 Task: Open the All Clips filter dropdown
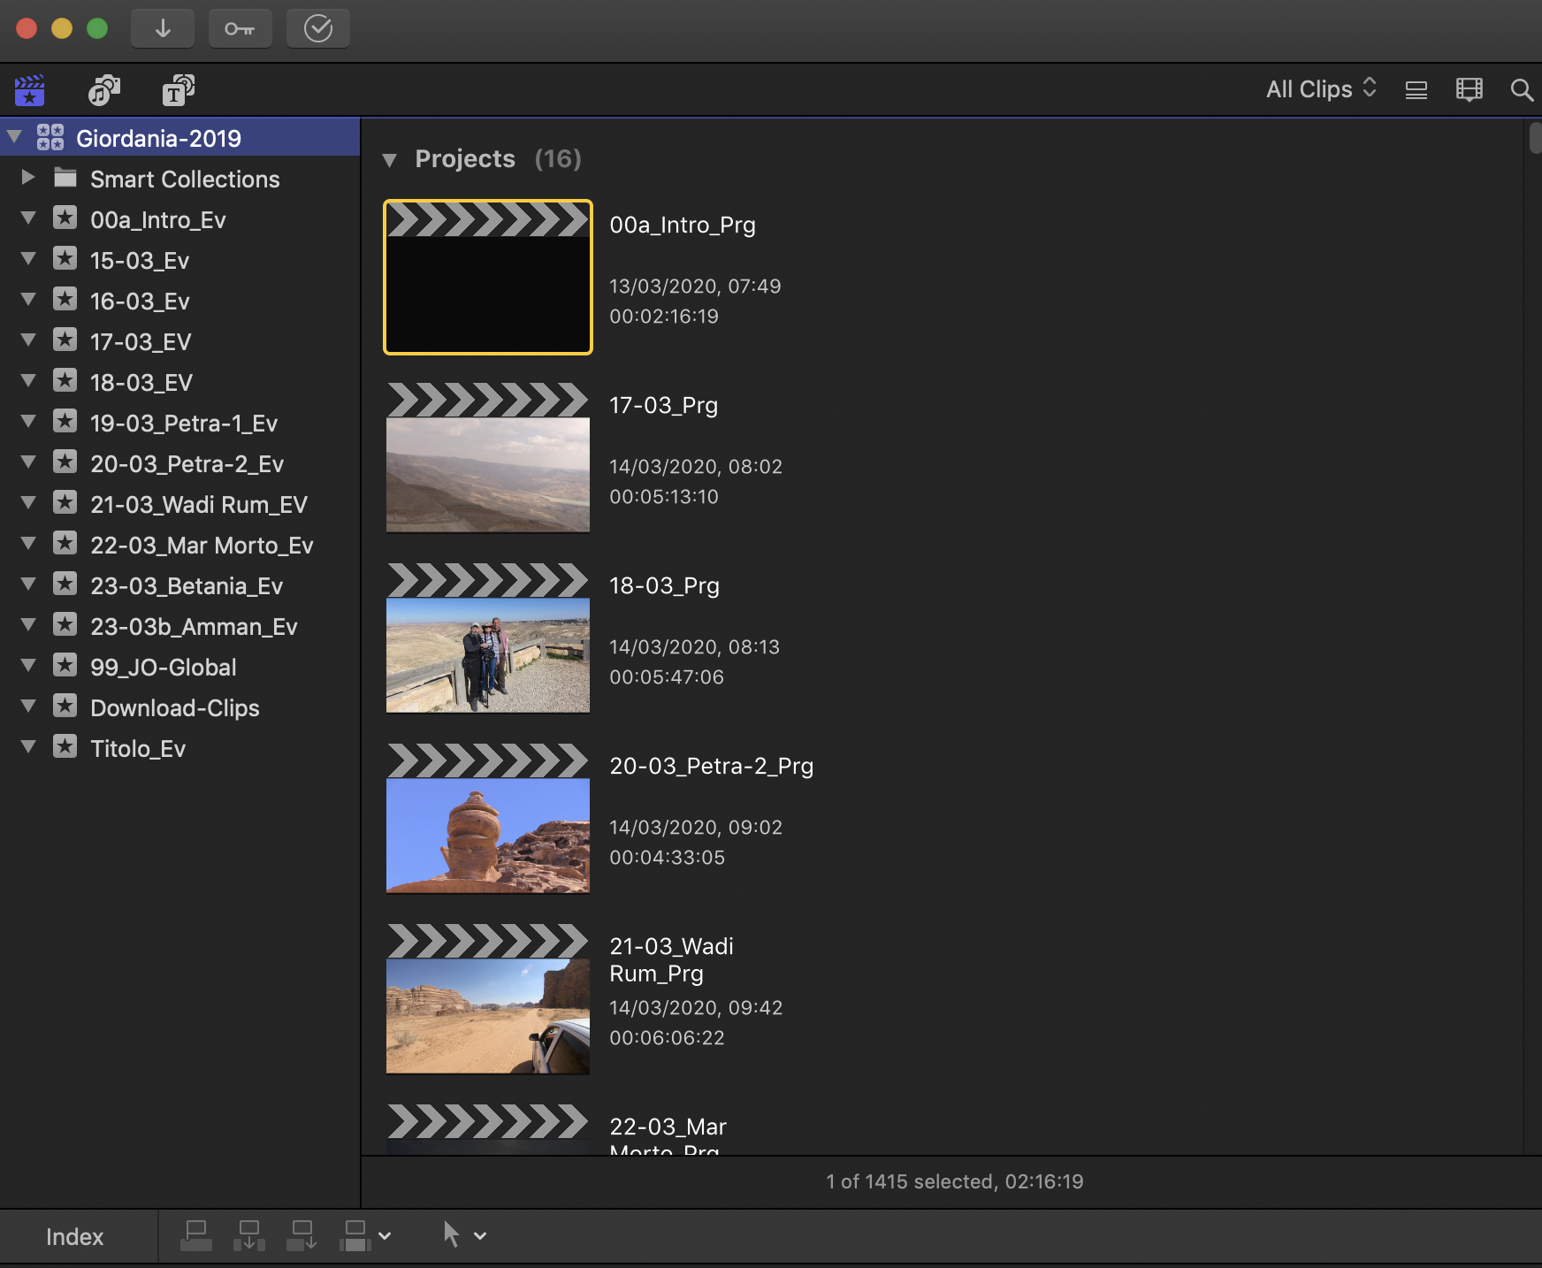pyautogui.click(x=1321, y=89)
